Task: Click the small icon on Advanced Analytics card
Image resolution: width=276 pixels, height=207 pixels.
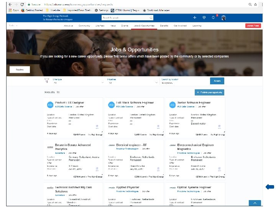Action: pyautogui.click(x=97, y=169)
